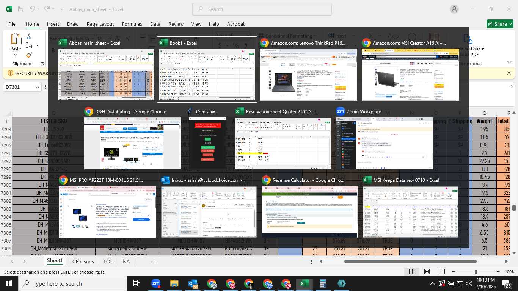
Task: Expand the Paste options dropdown arrow
Action: pyautogui.click(x=16, y=55)
